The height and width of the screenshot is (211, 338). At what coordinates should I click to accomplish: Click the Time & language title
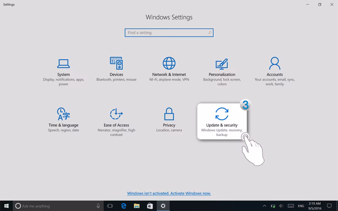[x=63, y=125]
